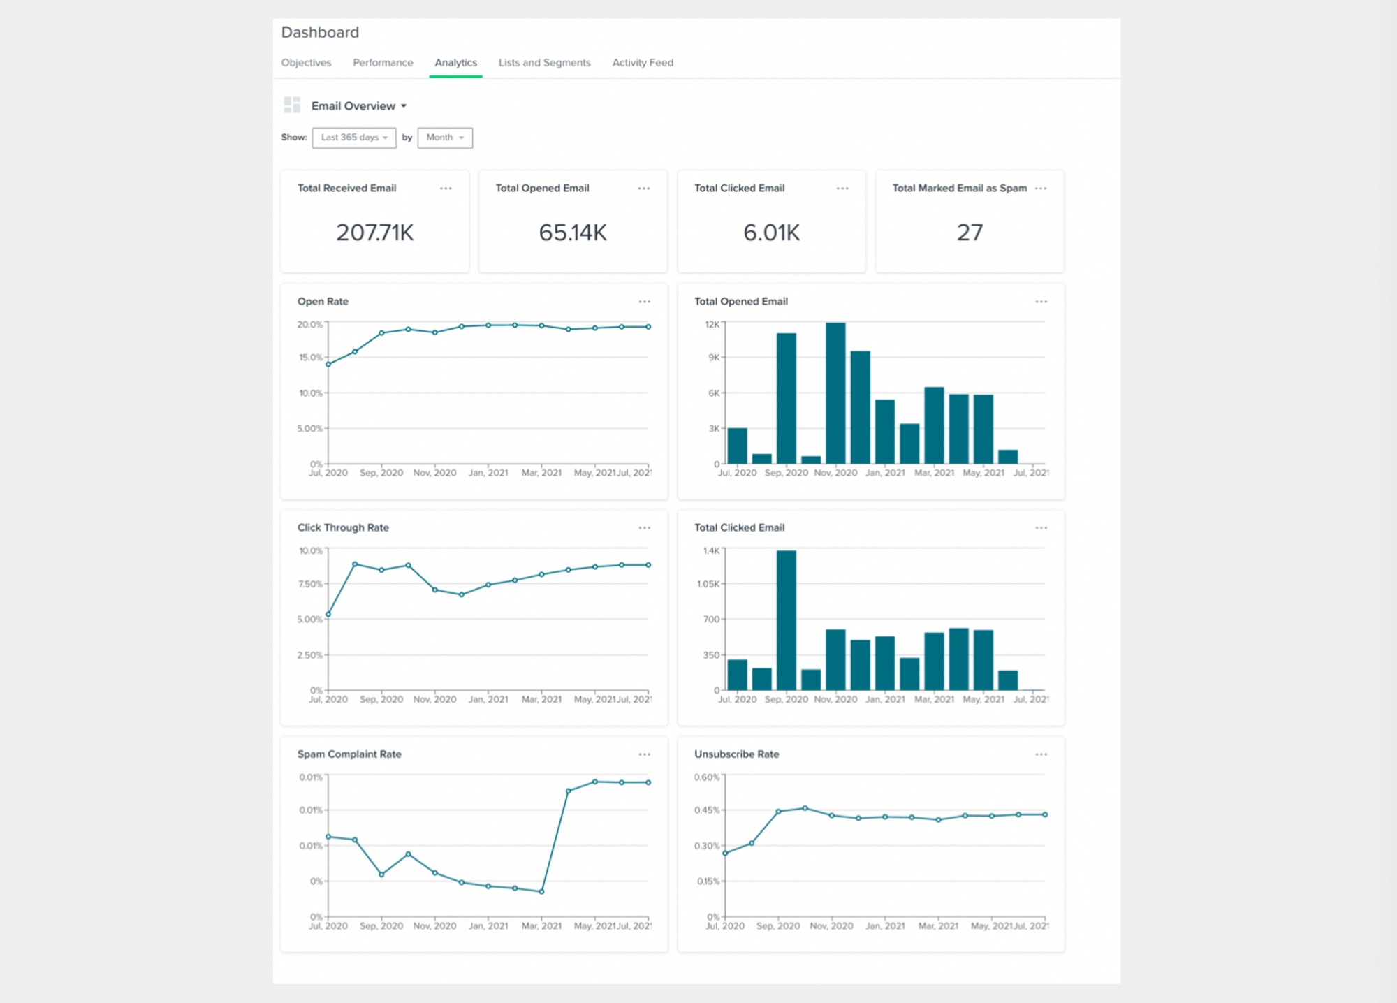The image size is (1397, 1003).
Task: Open options menu on Total Clicked Email bar chart
Action: (x=1041, y=528)
